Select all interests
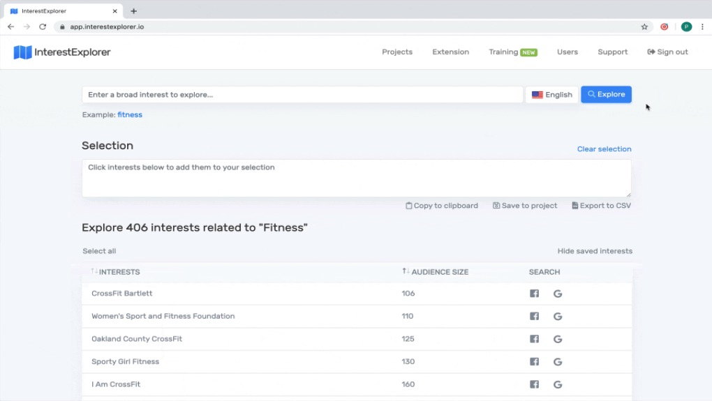The width and height of the screenshot is (712, 401). [x=99, y=251]
